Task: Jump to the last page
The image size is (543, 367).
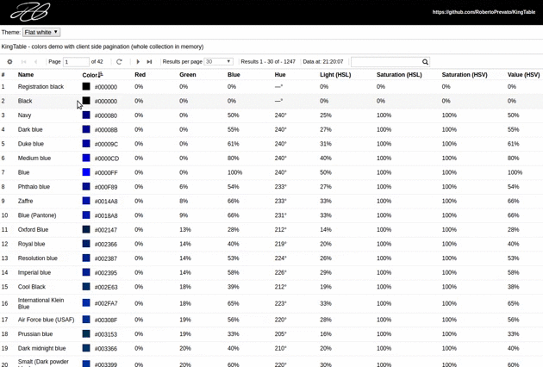Action: tap(149, 62)
